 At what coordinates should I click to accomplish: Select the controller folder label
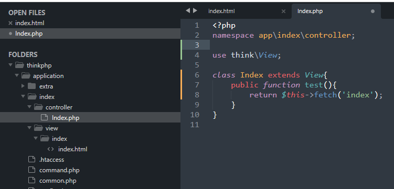[x=59, y=107]
